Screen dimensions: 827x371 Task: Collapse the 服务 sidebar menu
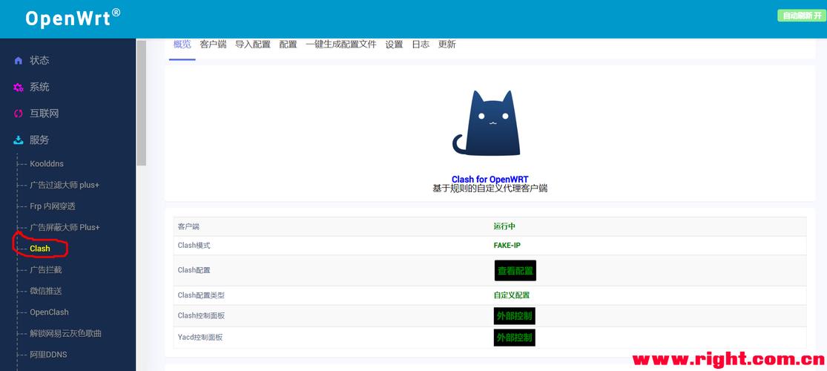[x=39, y=139]
